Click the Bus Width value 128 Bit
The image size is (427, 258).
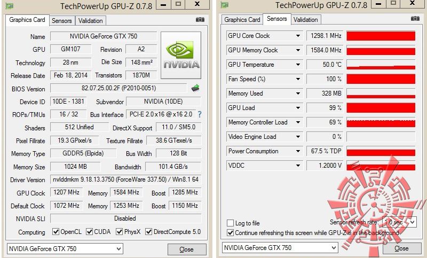tap(178, 153)
